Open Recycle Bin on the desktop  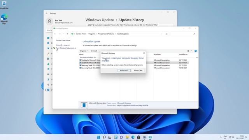[x=4, y=5]
